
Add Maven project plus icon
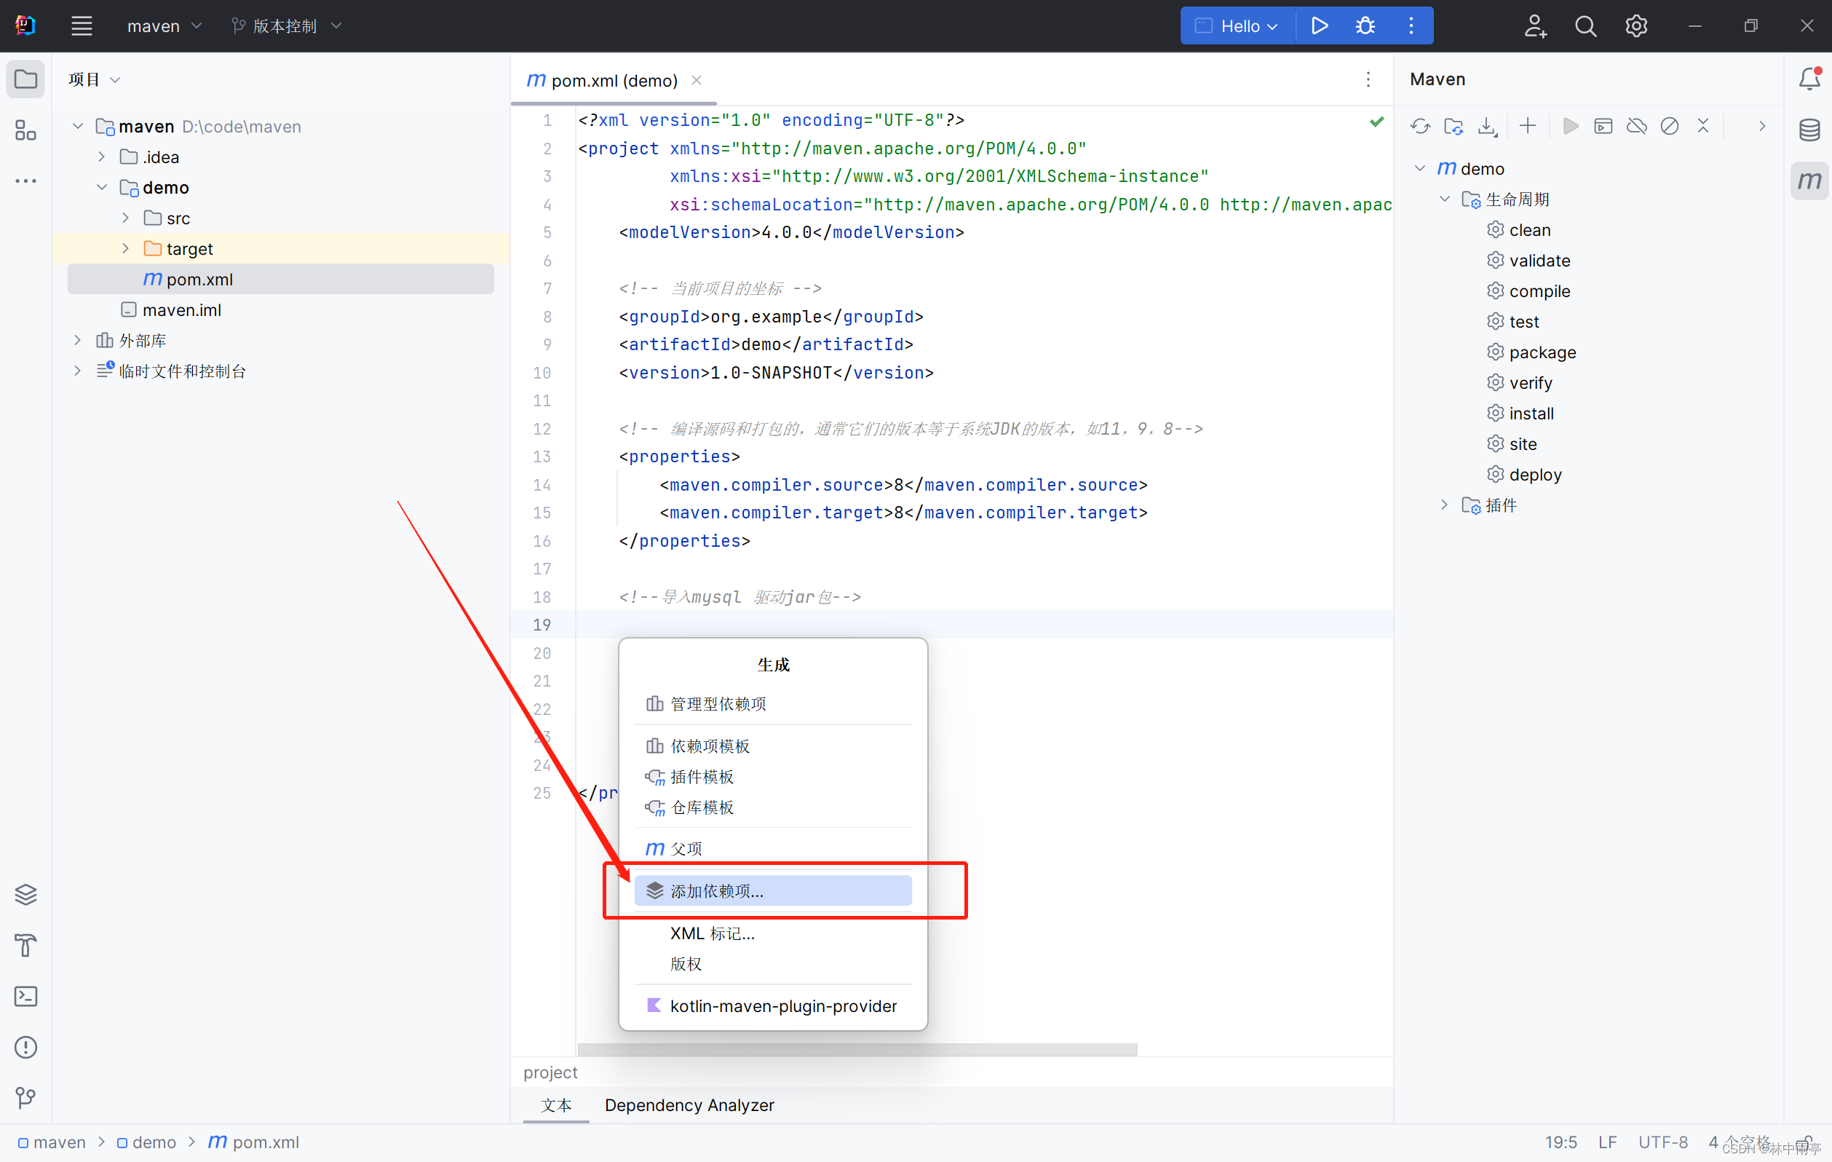click(x=1527, y=127)
